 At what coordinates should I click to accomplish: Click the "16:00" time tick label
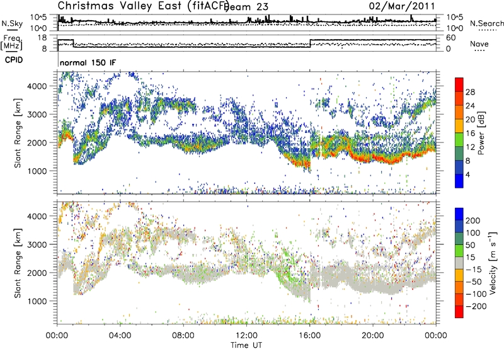click(309, 336)
